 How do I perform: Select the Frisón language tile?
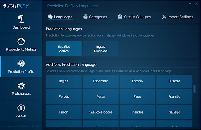click(x=64, y=112)
